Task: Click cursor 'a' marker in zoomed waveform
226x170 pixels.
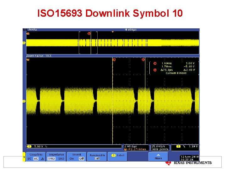Action: coord(114,59)
